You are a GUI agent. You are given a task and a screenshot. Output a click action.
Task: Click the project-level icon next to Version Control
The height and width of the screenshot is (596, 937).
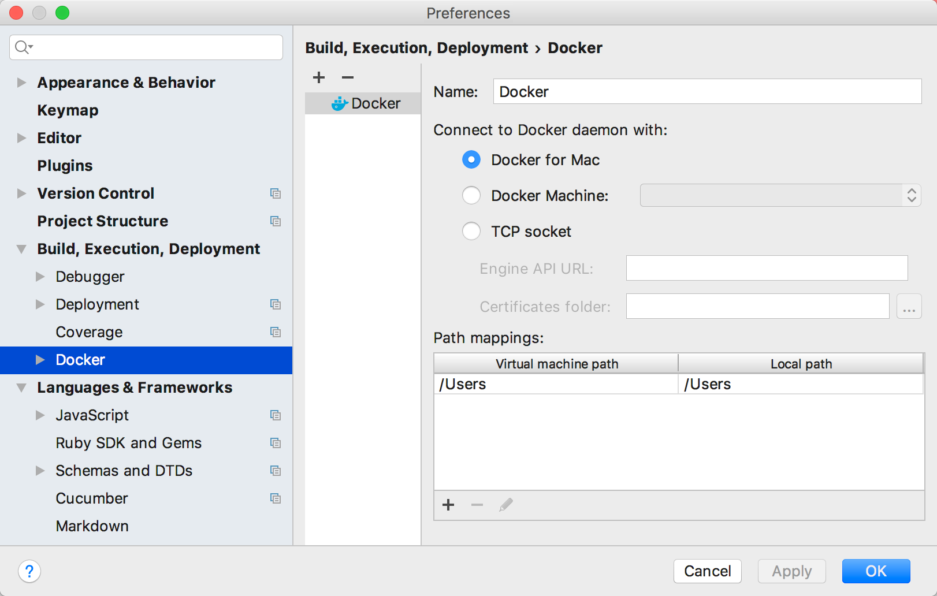point(276,193)
